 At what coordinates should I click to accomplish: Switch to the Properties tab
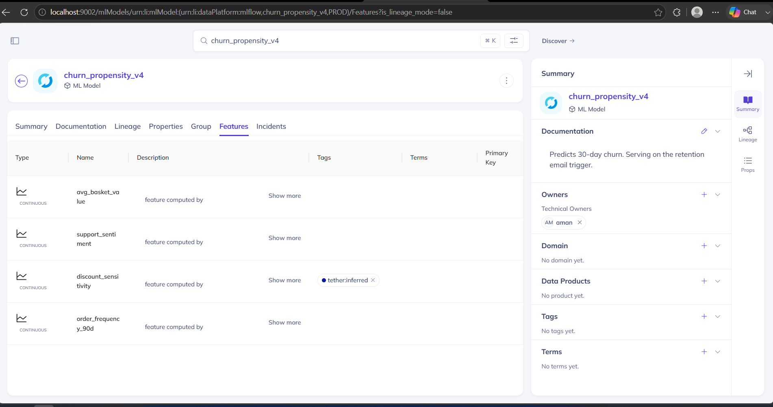pyautogui.click(x=166, y=126)
